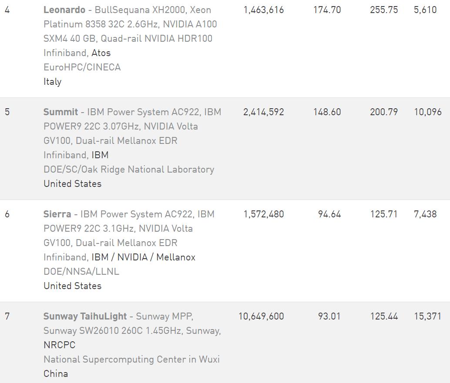Image resolution: width=450 pixels, height=383 pixels.
Task: Click United States under Oak Ridge entry
Action: pyautogui.click(x=72, y=184)
